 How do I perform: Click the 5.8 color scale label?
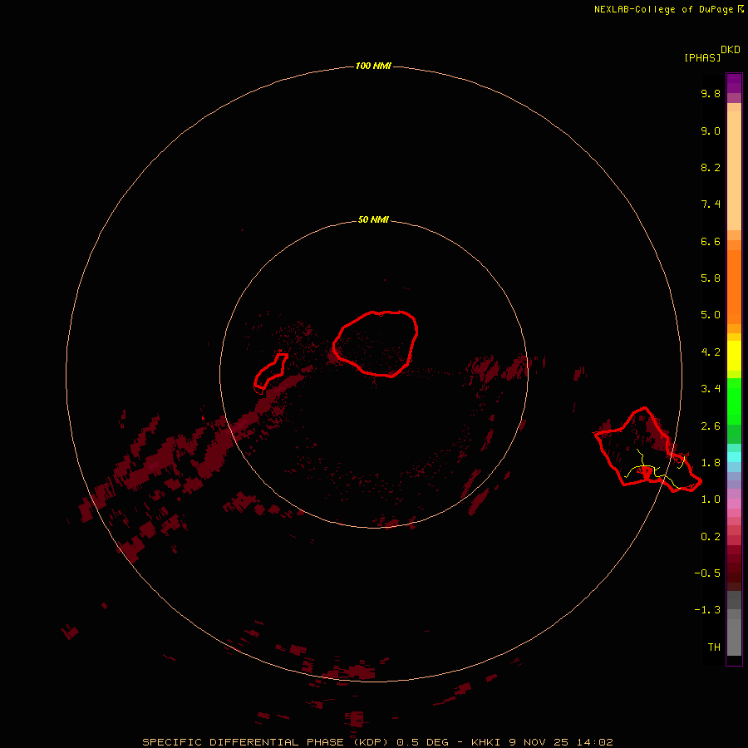click(711, 278)
